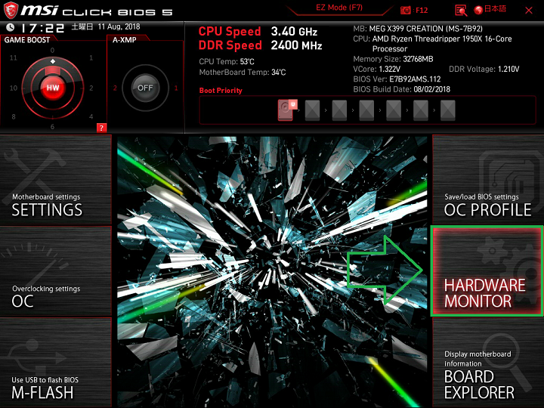The width and height of the screenshot is (544, 408).
Task: Set Game Boost dial to level 10
Action: (x=13, y=88)
